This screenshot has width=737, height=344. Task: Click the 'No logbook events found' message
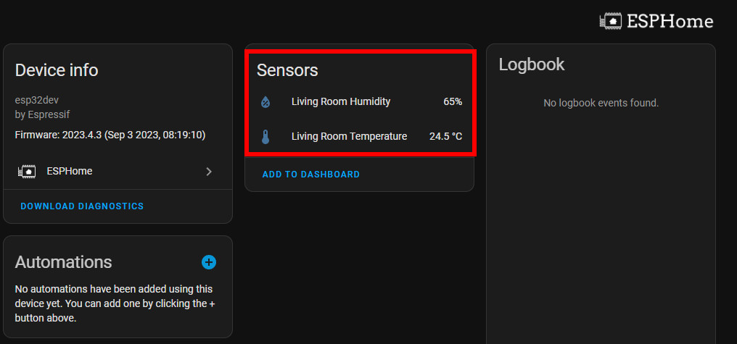pyautogui.click(x=601, y=103)
